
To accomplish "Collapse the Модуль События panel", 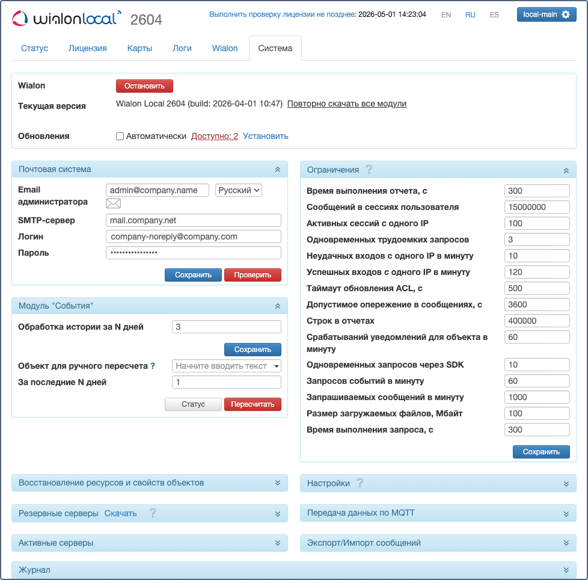I will 277,306.
